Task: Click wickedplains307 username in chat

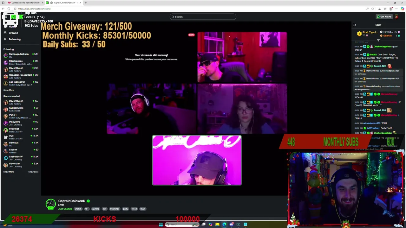Action: pyautogui.click(x=372, y=123)
